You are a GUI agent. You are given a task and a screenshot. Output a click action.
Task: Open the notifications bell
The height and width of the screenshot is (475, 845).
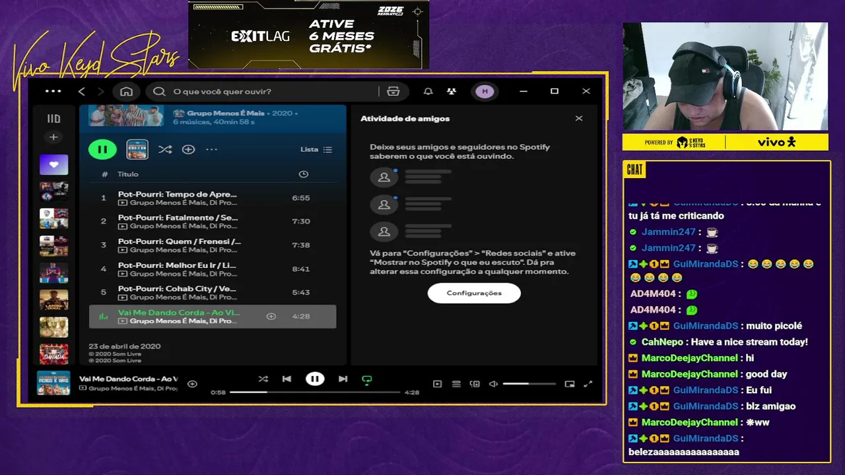tap(428, 92)
